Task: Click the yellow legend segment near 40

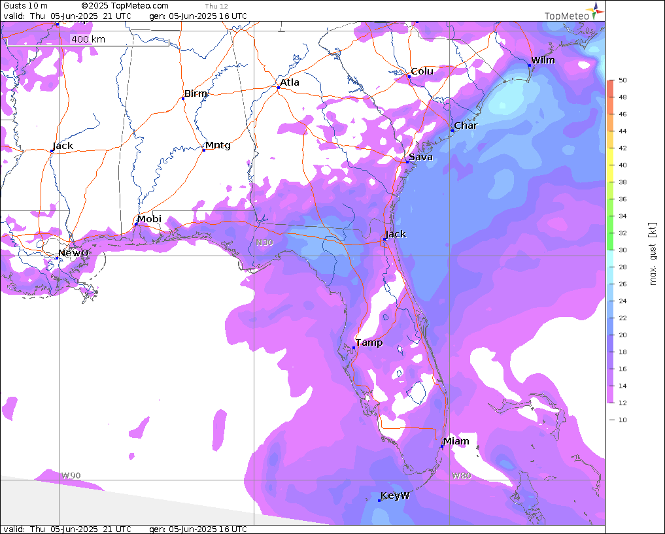Action: pos(610,165)
